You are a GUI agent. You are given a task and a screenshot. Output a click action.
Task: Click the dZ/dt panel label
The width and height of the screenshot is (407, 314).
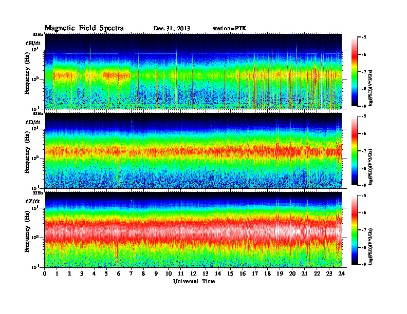tap(33, 201)
